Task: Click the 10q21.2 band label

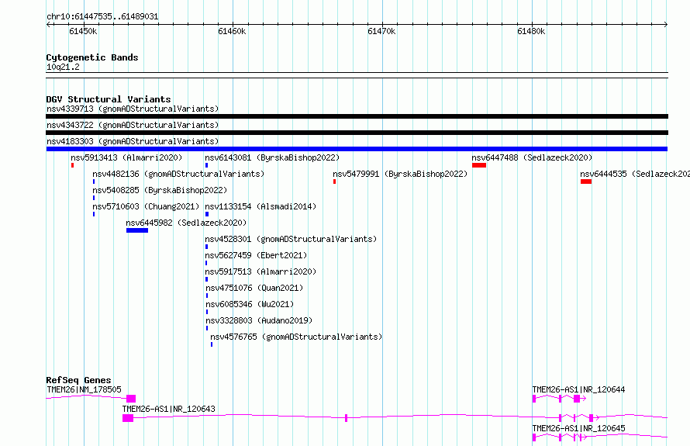Action: (x=63, y=67)
